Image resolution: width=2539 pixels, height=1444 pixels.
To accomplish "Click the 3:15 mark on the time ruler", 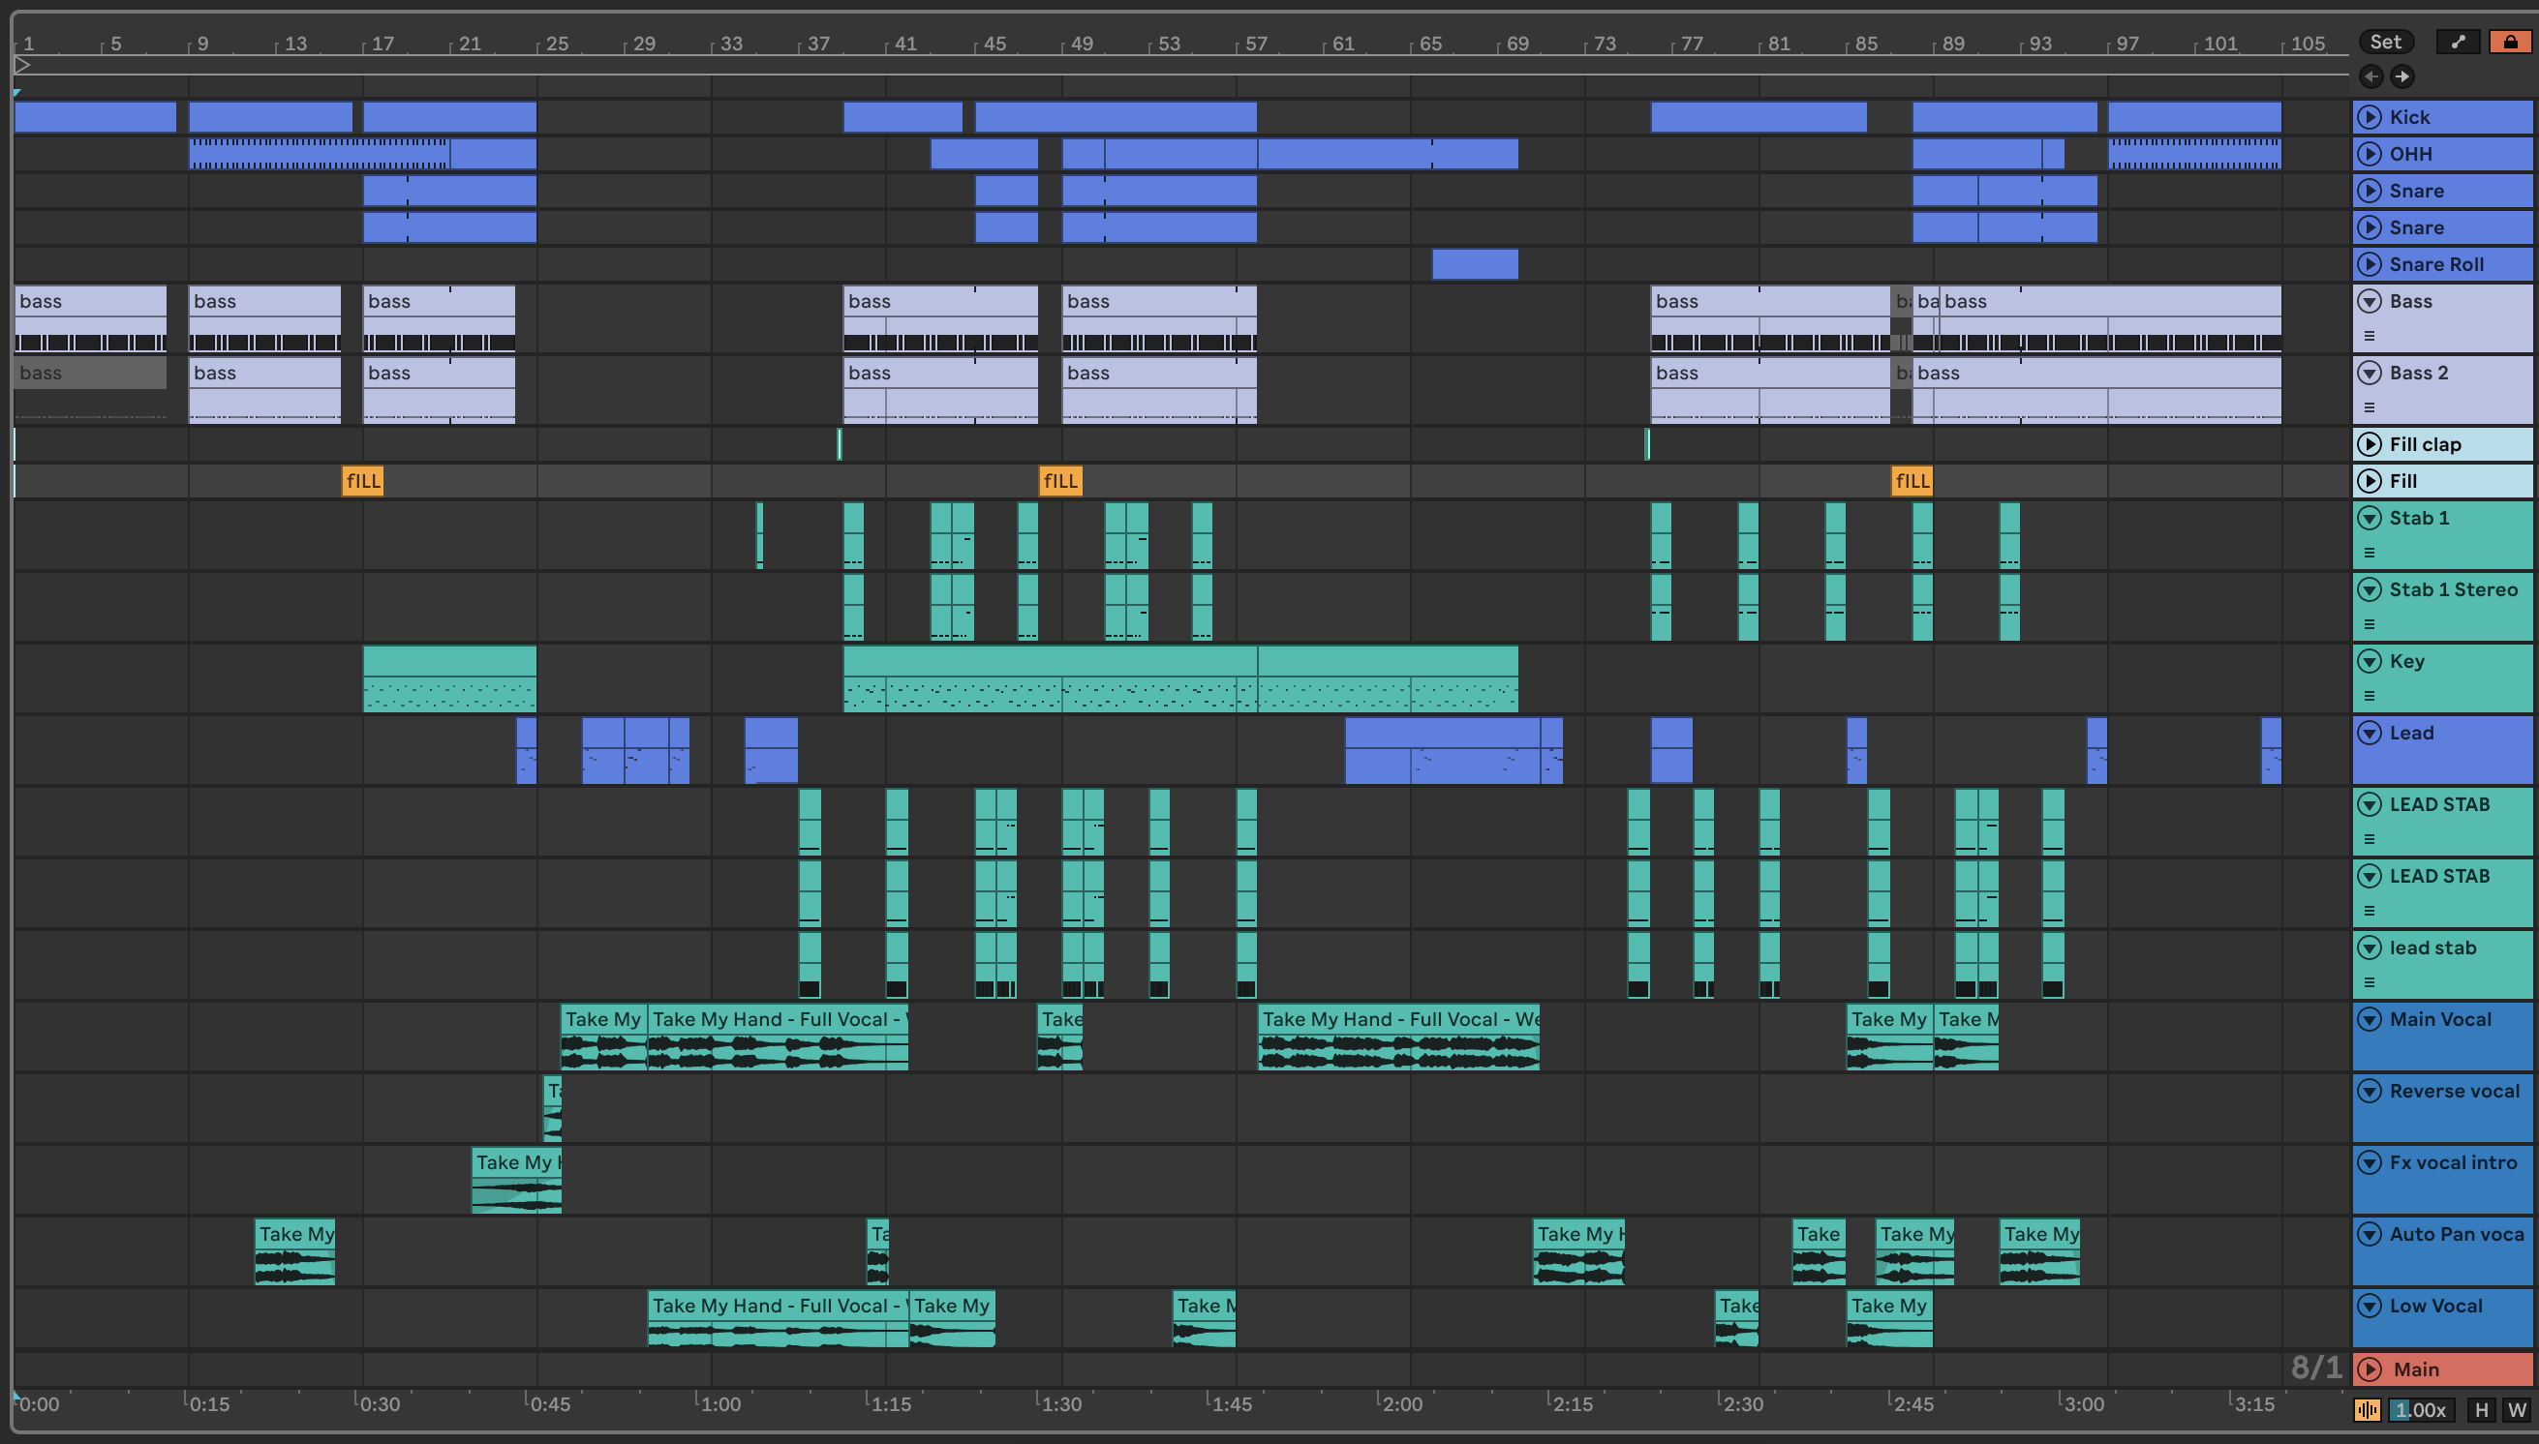I will (2253, 1403).
